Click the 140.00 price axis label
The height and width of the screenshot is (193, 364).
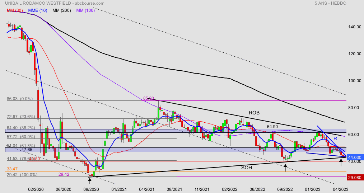355,27
